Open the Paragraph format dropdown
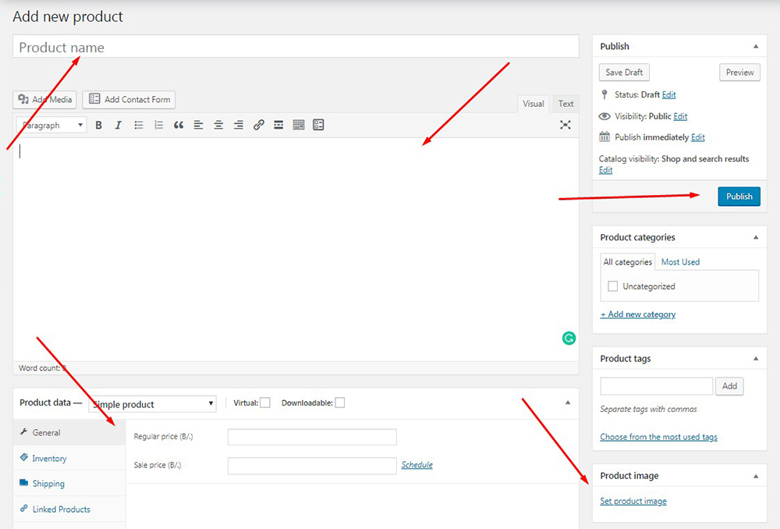Viewport: 780px width, 529px height. point(52,125)
